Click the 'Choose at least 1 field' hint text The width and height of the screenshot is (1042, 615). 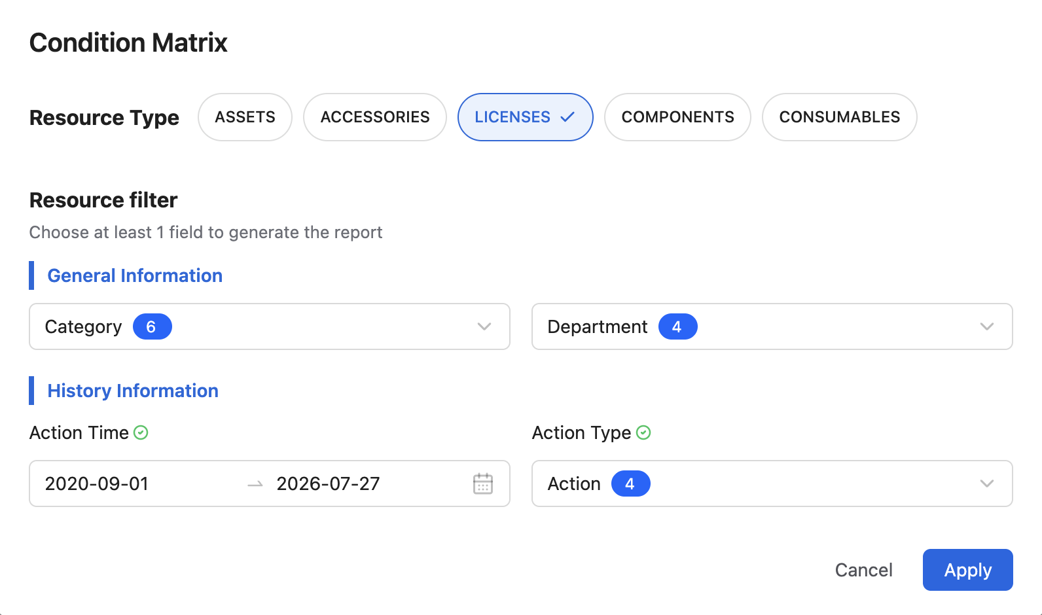[x=206, y=232]
